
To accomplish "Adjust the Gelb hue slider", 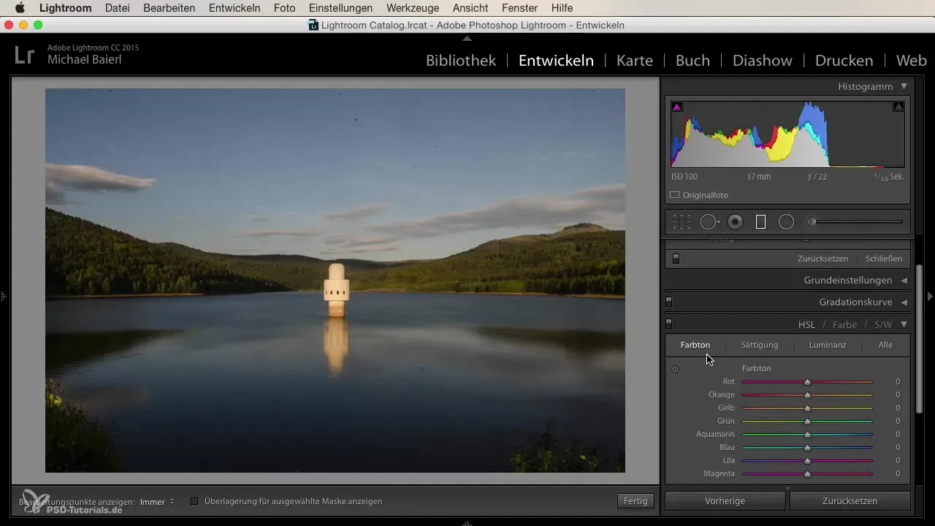I will (x=807, y=408).
